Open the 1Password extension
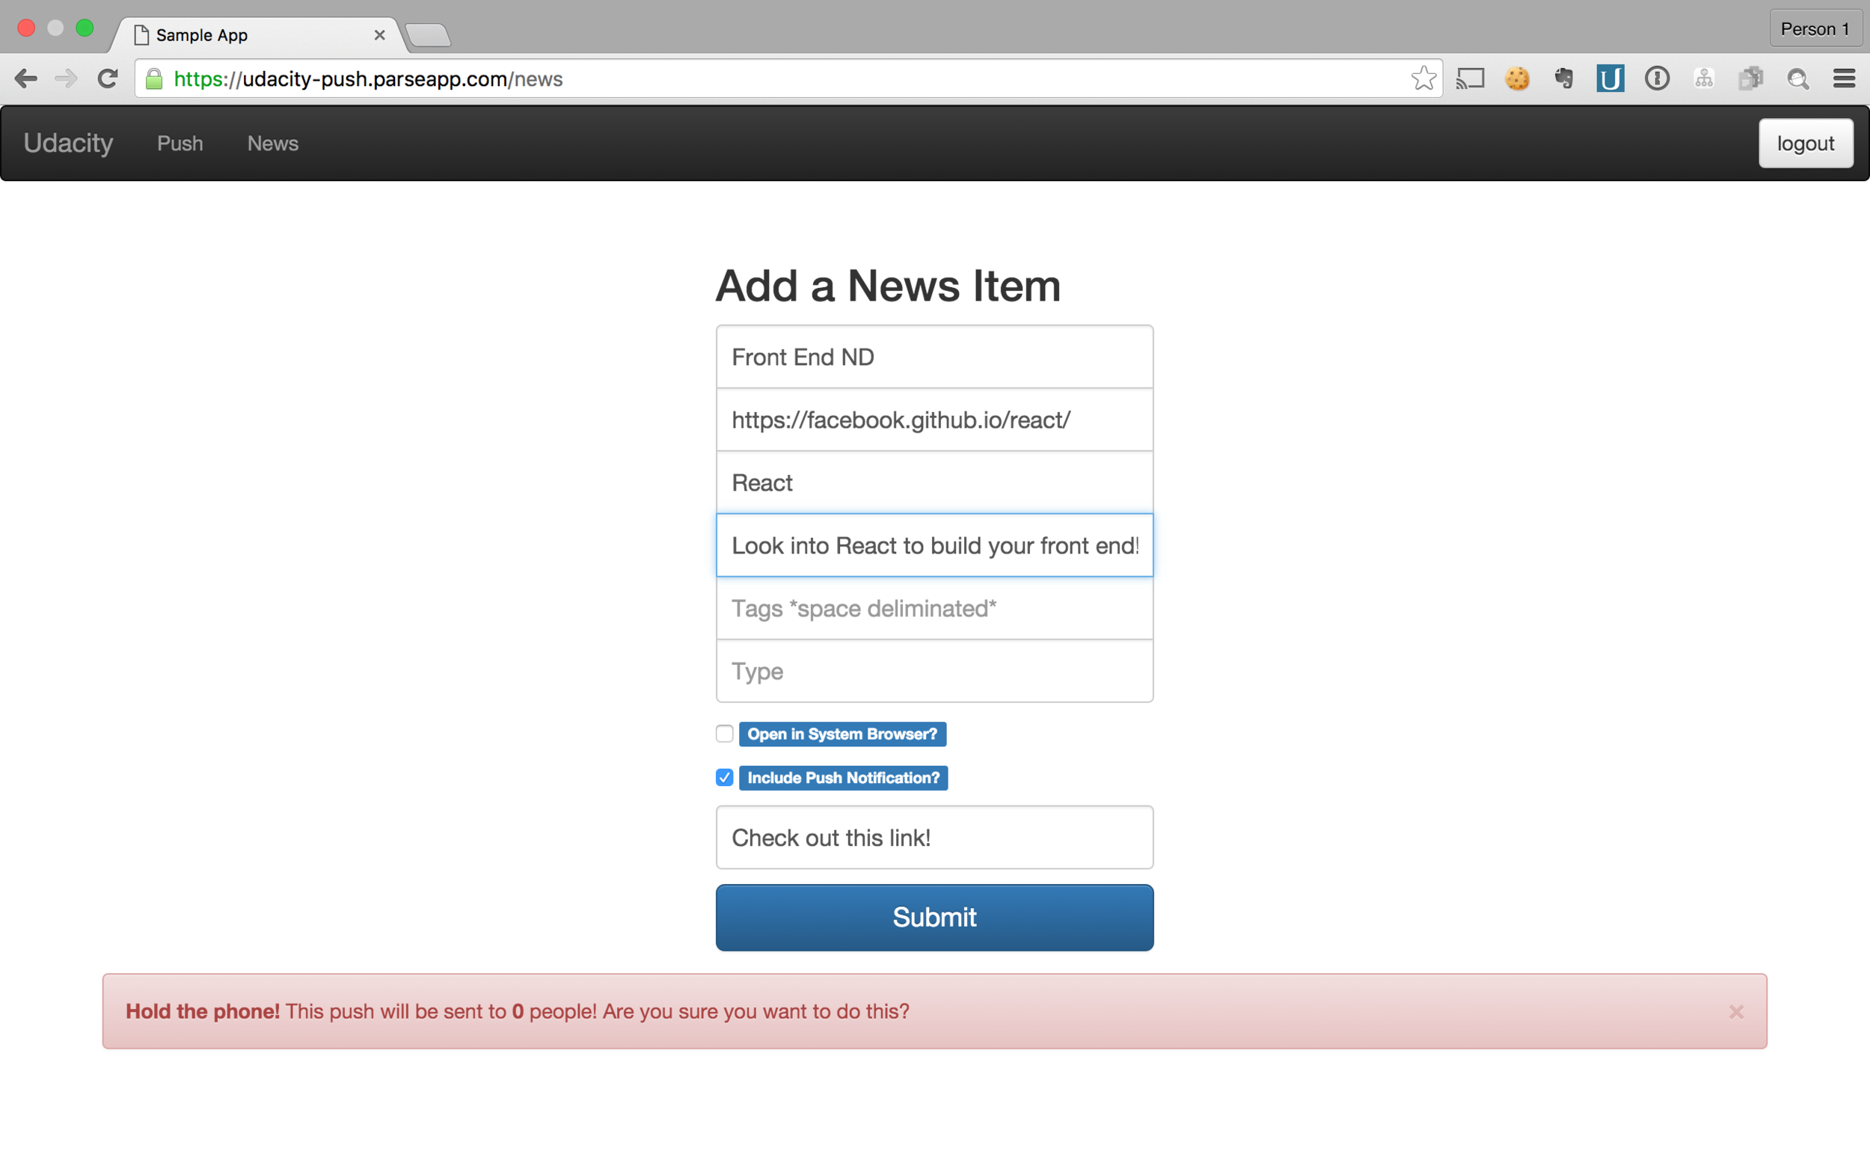The width and height of the screenshot is (1870, 1169). (1658, 77)
